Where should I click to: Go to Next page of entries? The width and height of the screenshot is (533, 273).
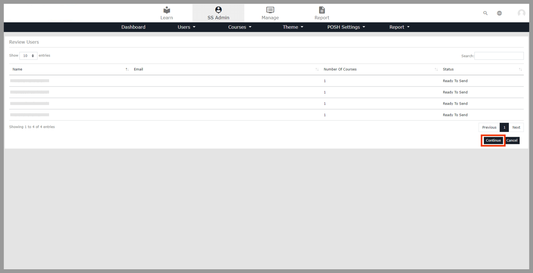point(516,127)
